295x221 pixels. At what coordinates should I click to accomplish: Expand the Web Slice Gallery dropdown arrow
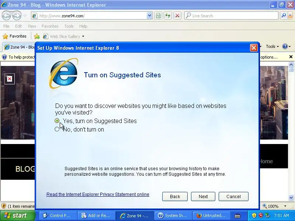pyautogui.click(x=83, y=36)
